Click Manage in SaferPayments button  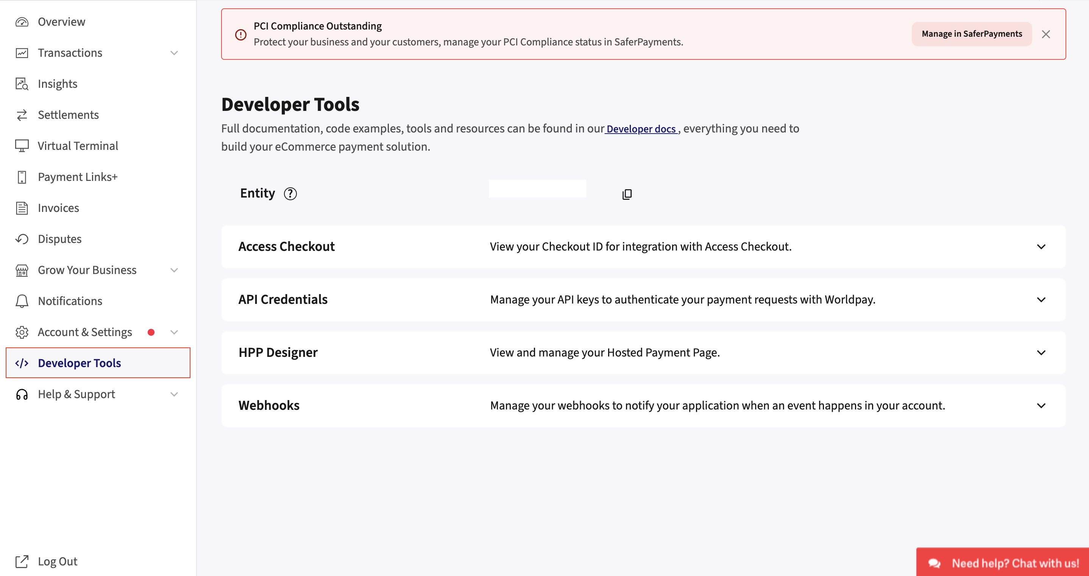(x=972, y=34)
